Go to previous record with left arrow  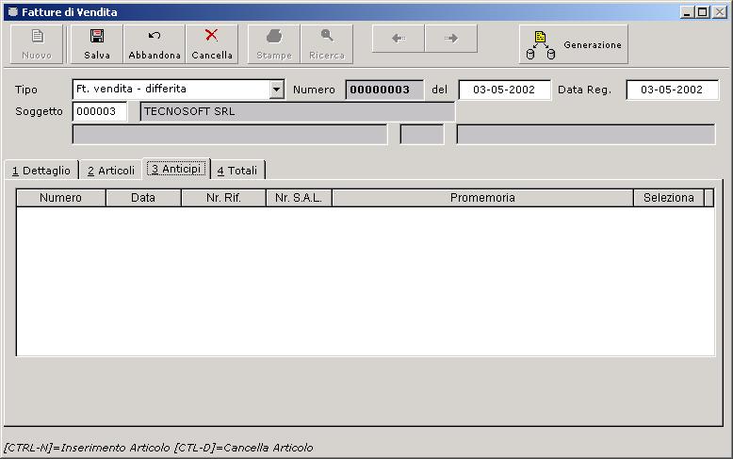click(x=399, y=39)
